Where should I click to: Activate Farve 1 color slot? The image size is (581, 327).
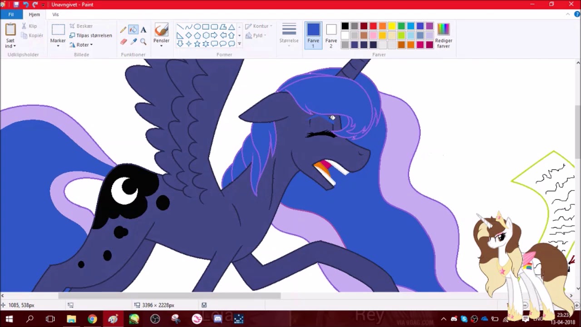pyautogui.click(x=313, y=35)
